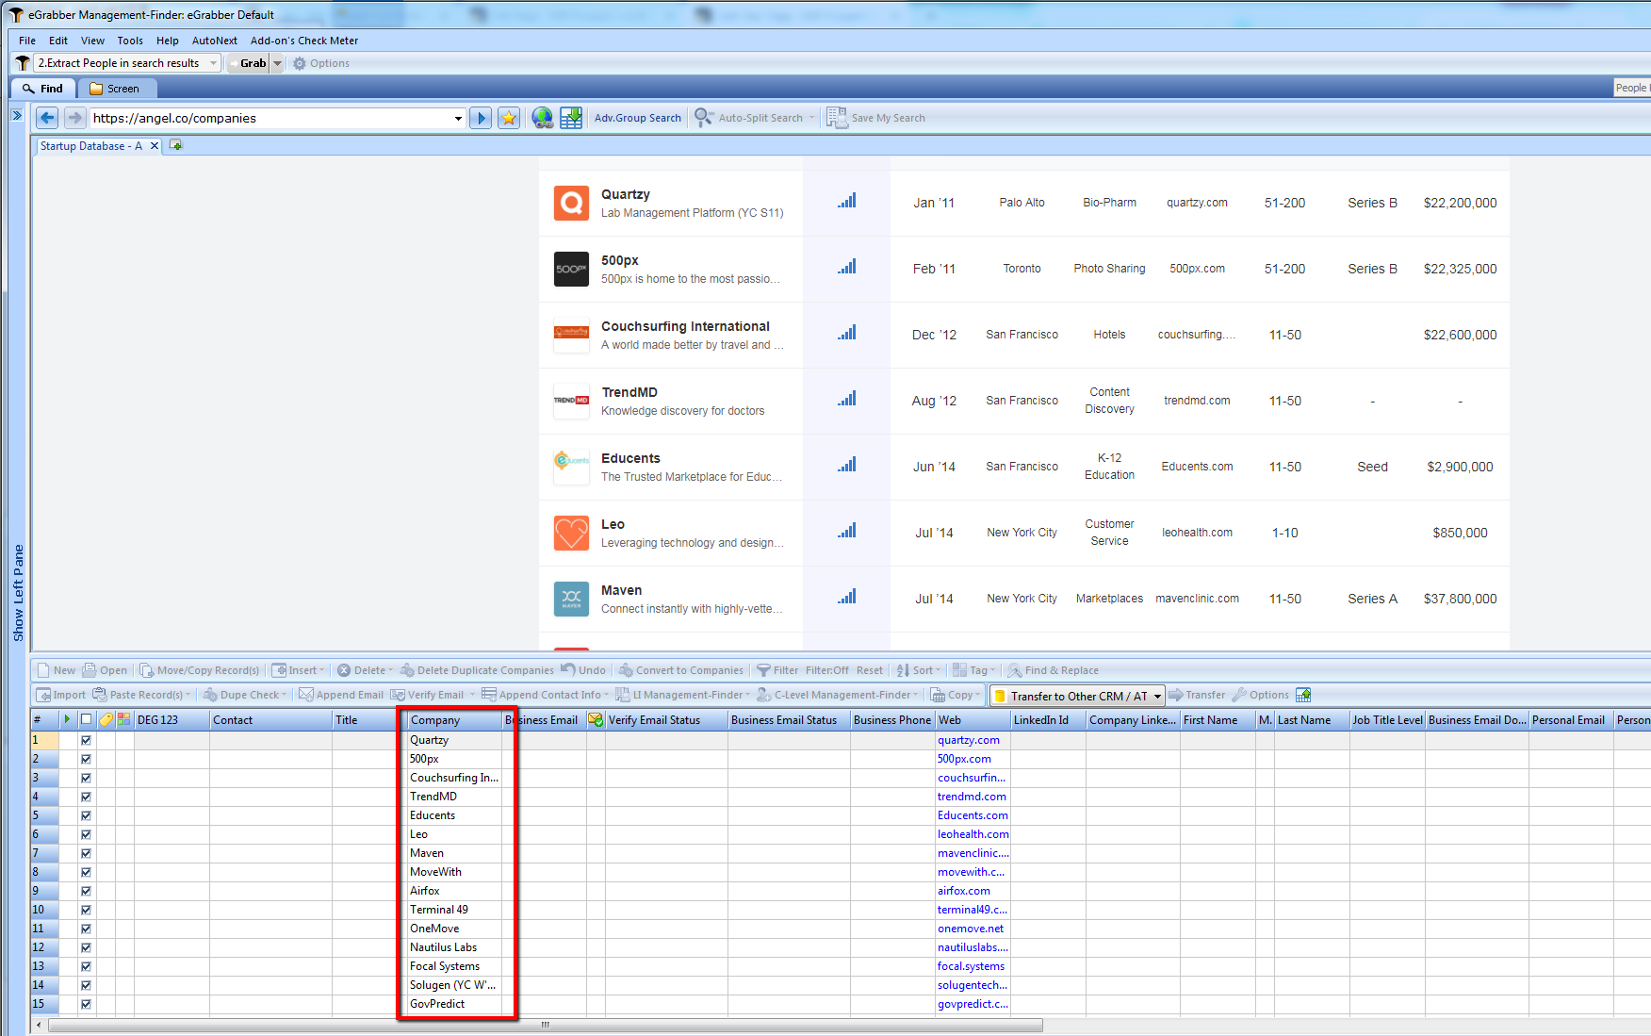Uncheck row 15 GovPredict checkbox
This screenshot has width=1651, height=1036.
[x=87, y=1004]
